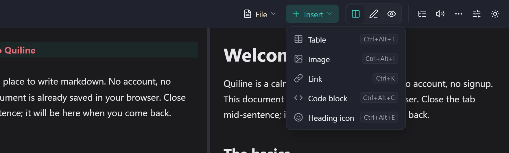
Task: Click the speaker read-aloud icon
Action: 440,14
